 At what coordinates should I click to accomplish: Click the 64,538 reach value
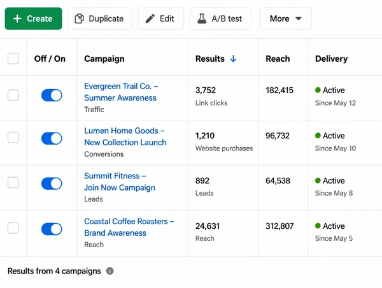278,181
